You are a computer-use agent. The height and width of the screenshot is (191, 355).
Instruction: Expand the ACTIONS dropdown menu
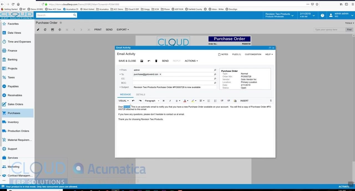[x=191, y=61]
